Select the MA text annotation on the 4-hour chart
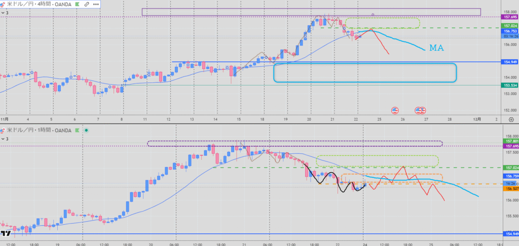The image size is (519, 246). point(437,48)
